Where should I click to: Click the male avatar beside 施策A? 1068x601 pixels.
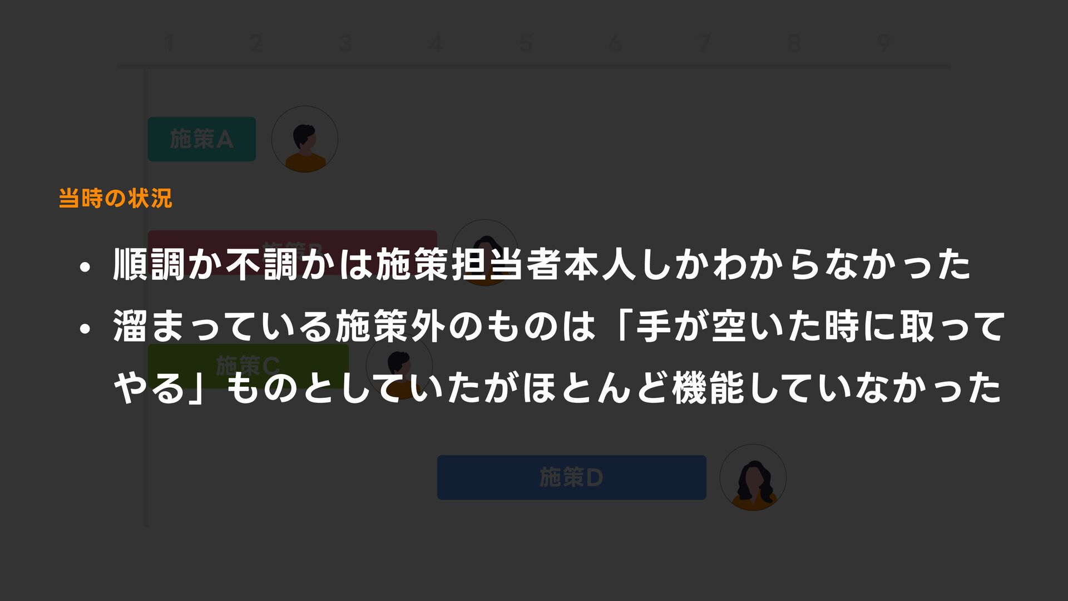pyautogui.click(x=305, y=139)
